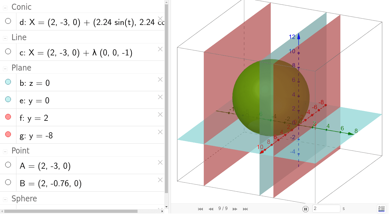Delete line c with its X

click(160, 49)
